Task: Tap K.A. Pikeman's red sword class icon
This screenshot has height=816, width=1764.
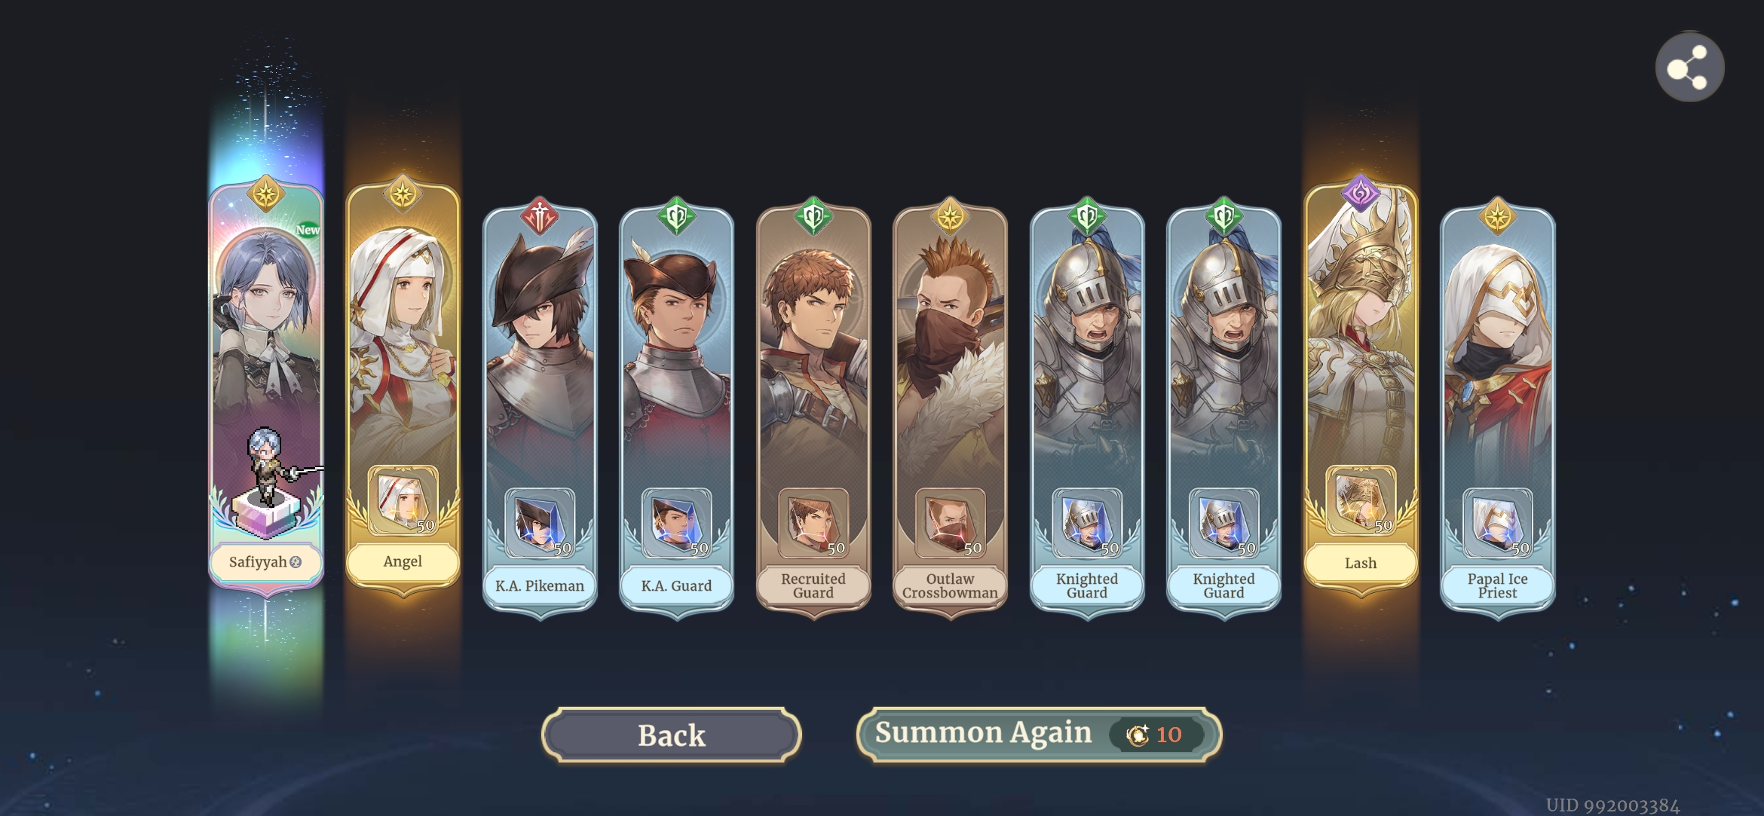Action: tap(540, 216)
